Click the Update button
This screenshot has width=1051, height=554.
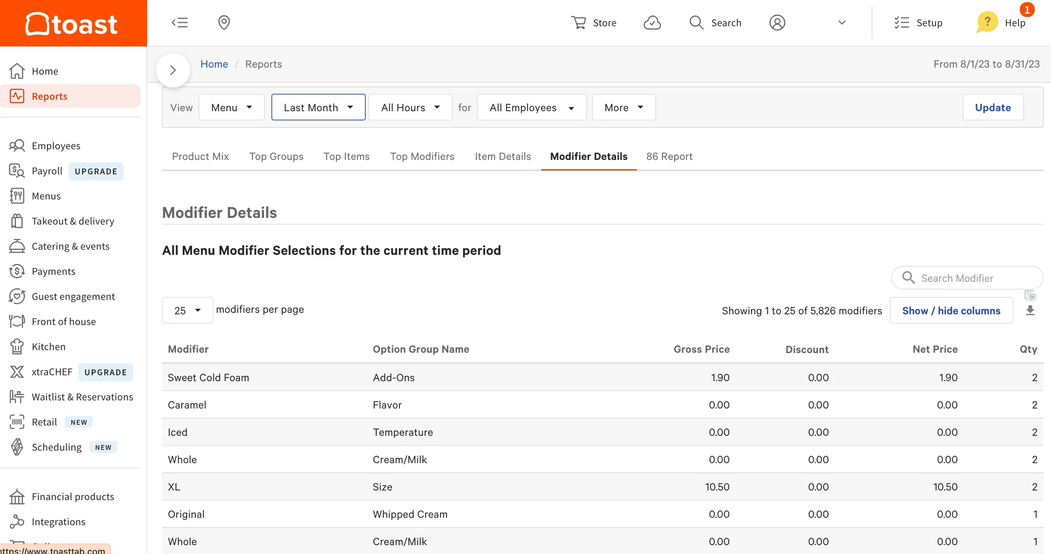click(x=993, y=107)
